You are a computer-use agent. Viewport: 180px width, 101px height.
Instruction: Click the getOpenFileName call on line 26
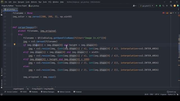click(63, 38)
